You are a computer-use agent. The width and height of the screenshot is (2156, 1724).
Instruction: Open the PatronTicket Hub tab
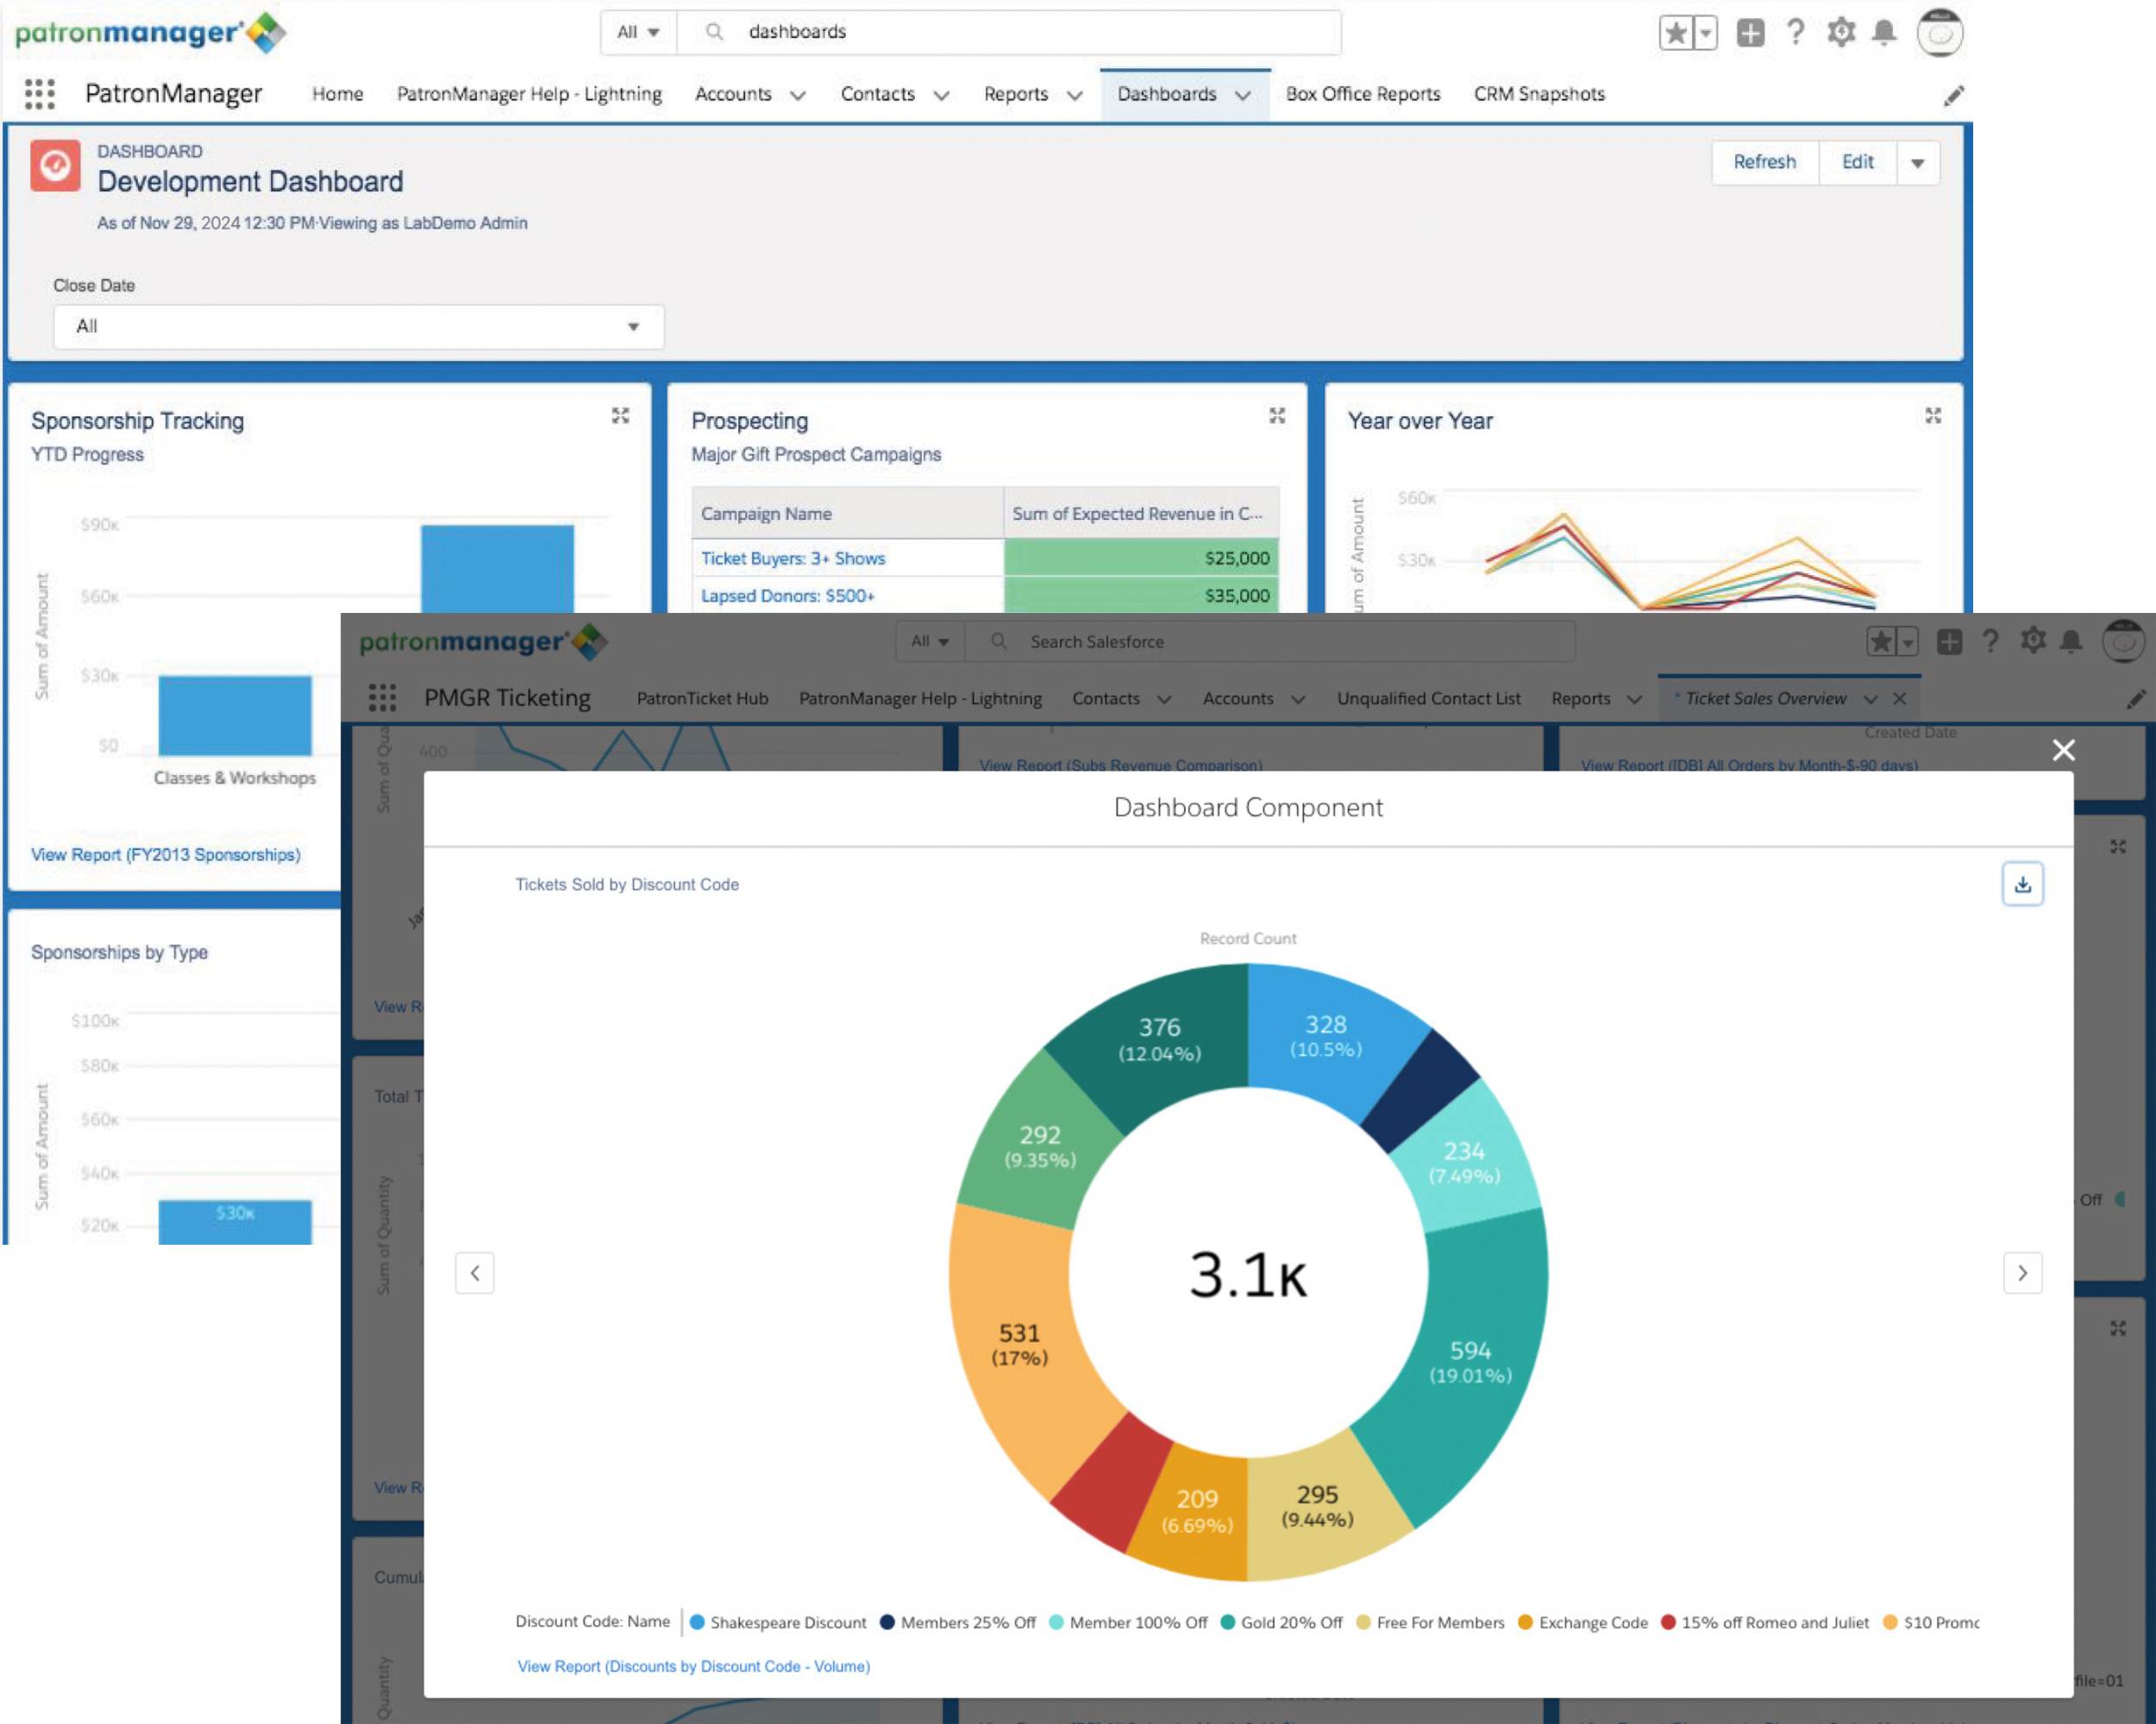pyautogui.click(x=702, y=697)
